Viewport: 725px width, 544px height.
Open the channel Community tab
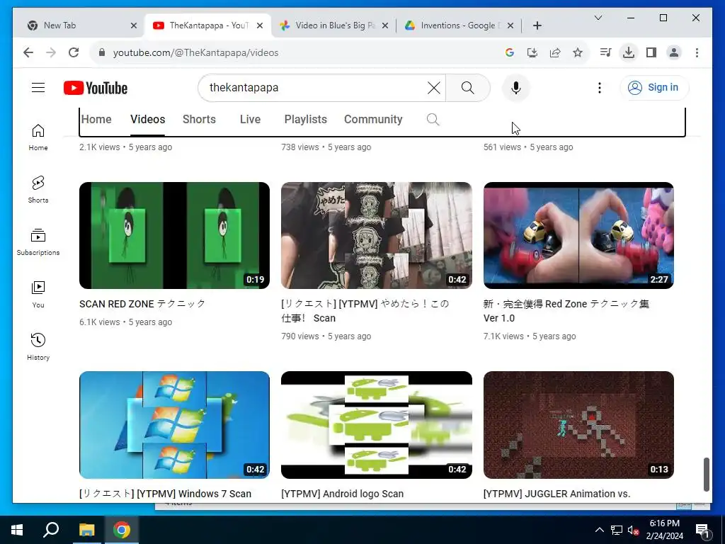(x=373, y=119)
